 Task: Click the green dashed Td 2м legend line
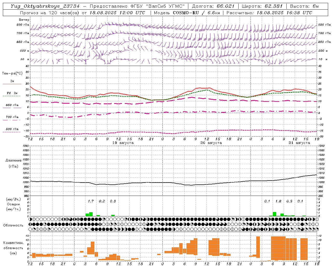point(12,96)
